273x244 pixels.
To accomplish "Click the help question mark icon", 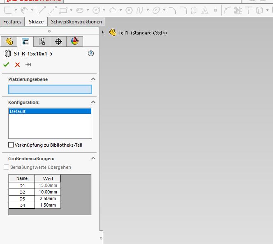I will pos(91,53).
